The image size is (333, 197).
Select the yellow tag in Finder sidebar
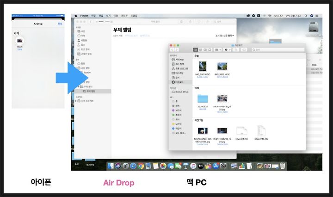(x=177, y=124)
